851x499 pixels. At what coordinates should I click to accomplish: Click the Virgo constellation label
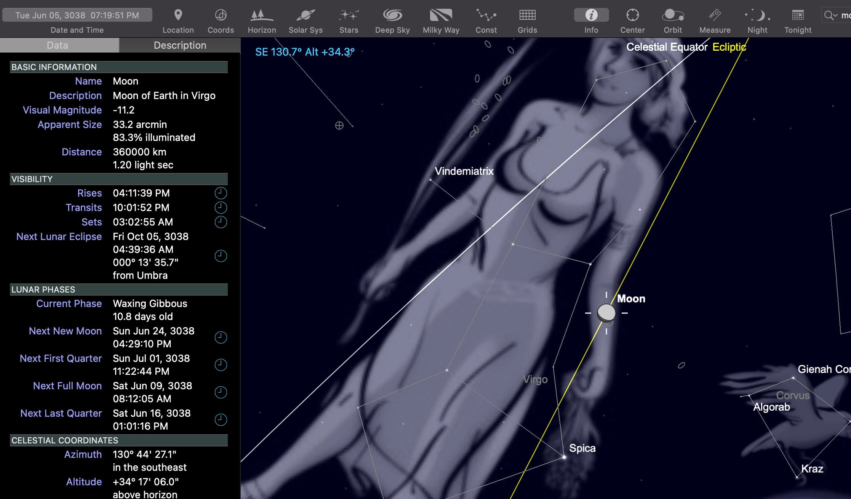pos(535,379)
